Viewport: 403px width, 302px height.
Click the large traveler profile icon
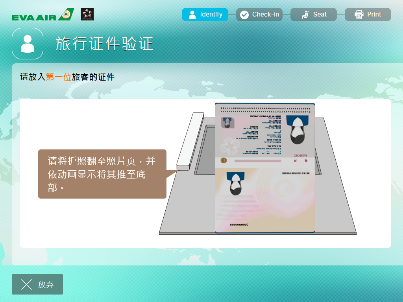[x=28, y=44]
